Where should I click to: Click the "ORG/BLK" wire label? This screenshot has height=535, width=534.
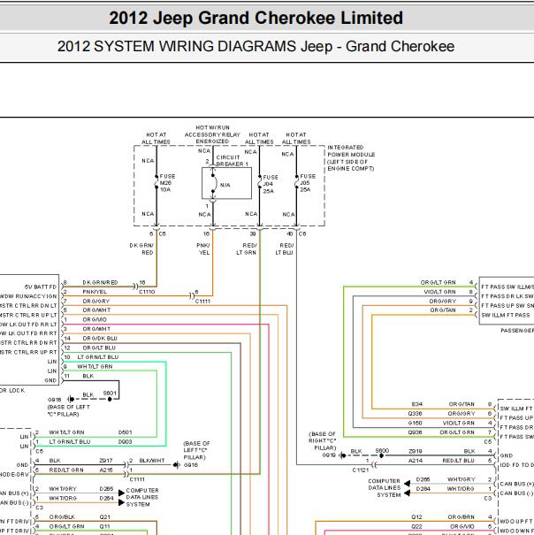(62, 517)
